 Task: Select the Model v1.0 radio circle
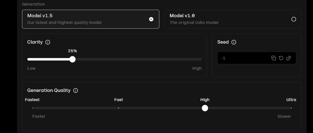click(294, 19)
